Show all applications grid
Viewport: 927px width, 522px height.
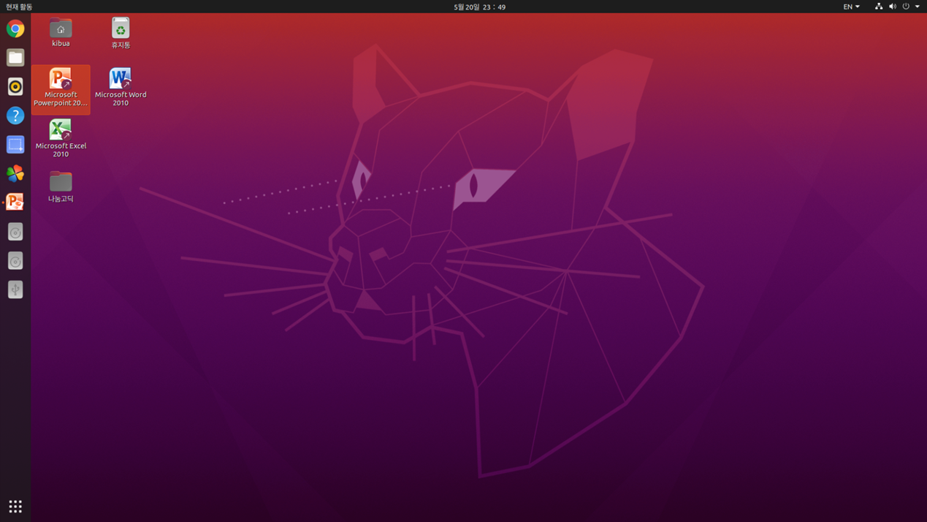coord(15,506)
